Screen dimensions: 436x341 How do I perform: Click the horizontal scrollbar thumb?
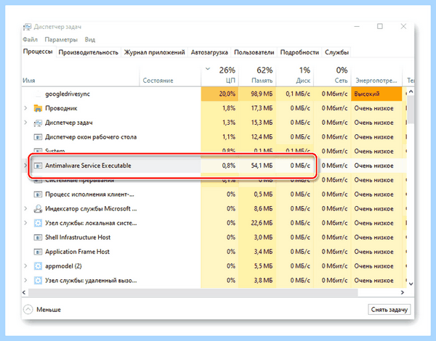point(193,292)
